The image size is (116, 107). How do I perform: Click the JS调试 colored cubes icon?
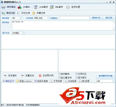(19, 7)
